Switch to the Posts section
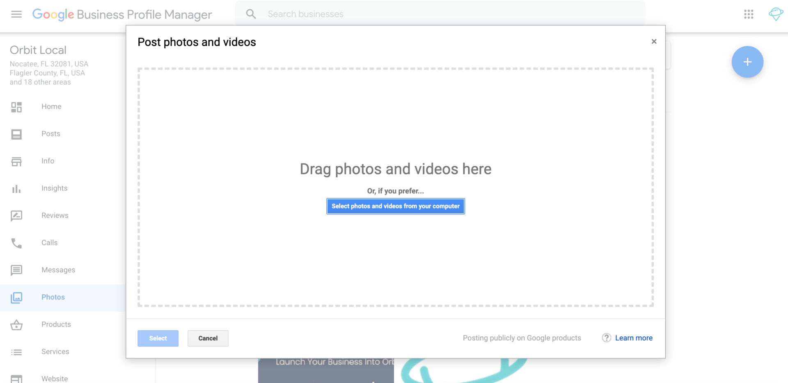 pos(50,134)
